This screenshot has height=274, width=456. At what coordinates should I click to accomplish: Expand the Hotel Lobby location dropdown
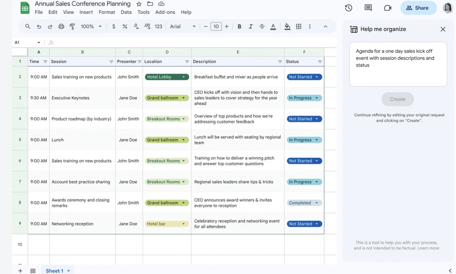(184, 77)
